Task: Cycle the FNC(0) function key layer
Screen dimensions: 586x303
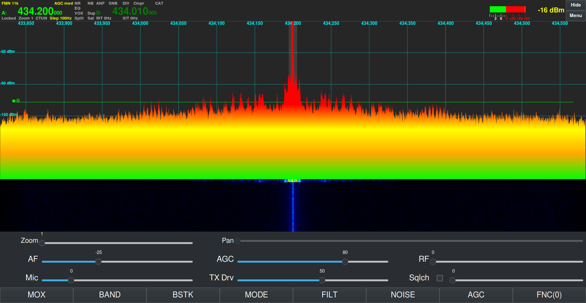Action: (549, 295)
